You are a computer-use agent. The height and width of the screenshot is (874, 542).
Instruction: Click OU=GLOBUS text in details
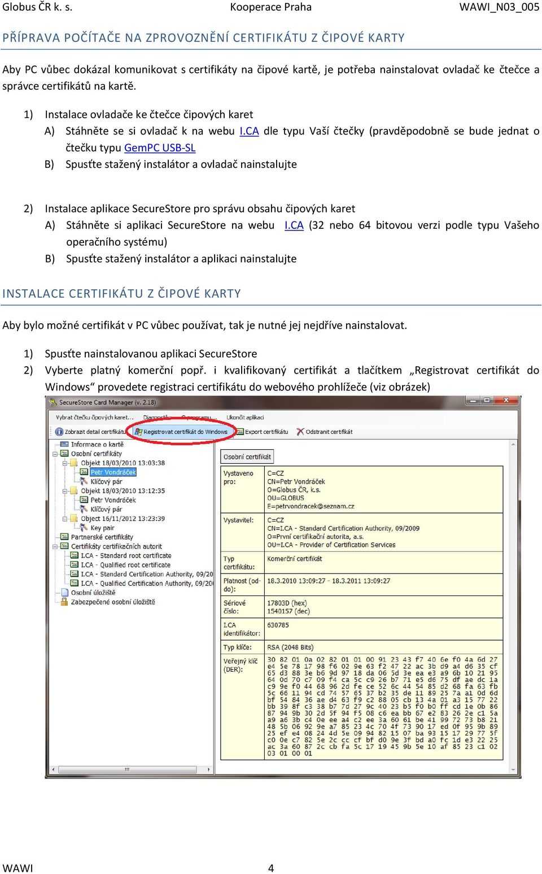(286, 498)
